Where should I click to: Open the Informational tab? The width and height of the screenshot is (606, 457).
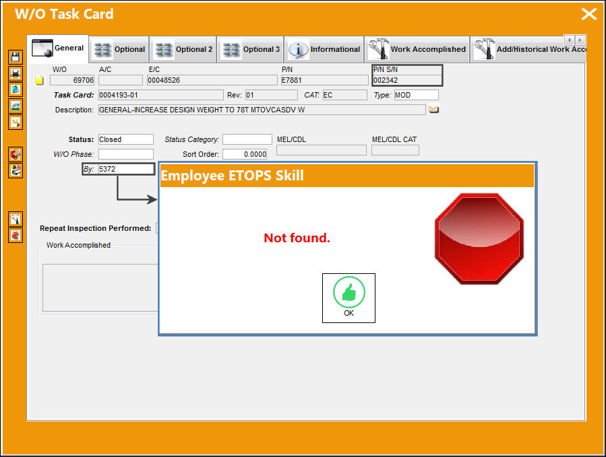[324, 49]
